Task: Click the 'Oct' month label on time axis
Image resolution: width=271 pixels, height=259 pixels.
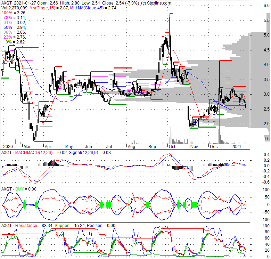Action: pyautogui.click(x=172, y=147)
